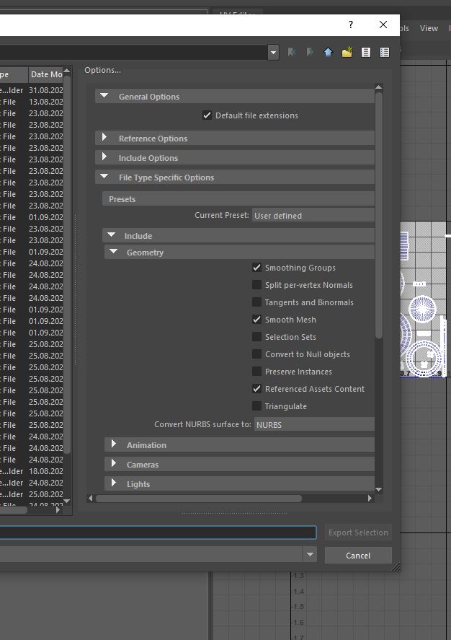Open the folder path dropdown arrow
The height and width of the screenshot is (640, 451).
click(273, 52)
